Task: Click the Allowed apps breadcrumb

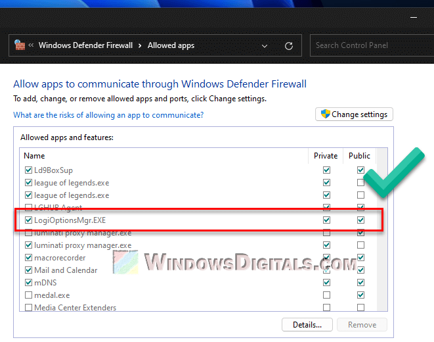Action: click(x=171, y=45)
